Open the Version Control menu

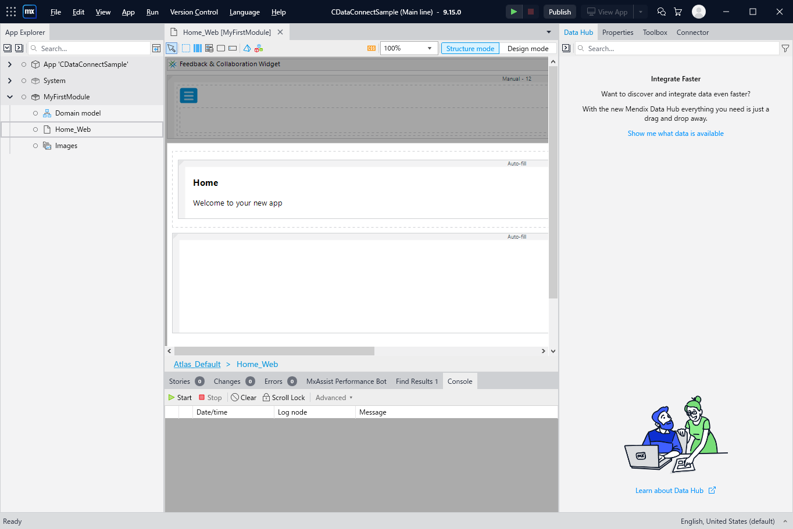[194, 12]
